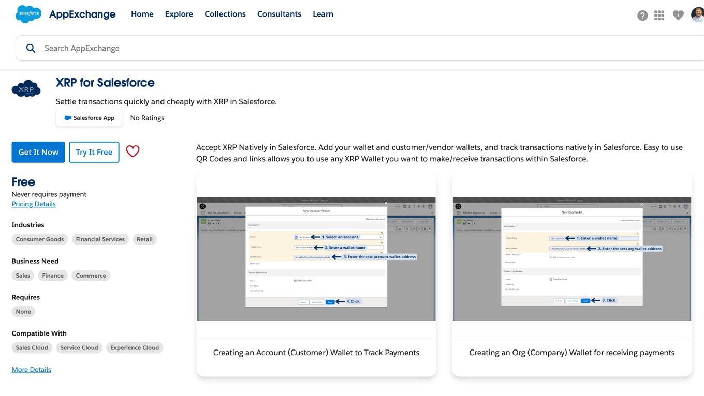Select the Finance business need tag
The height and width of the screenshot is (396, 704).
pos(53,276)
